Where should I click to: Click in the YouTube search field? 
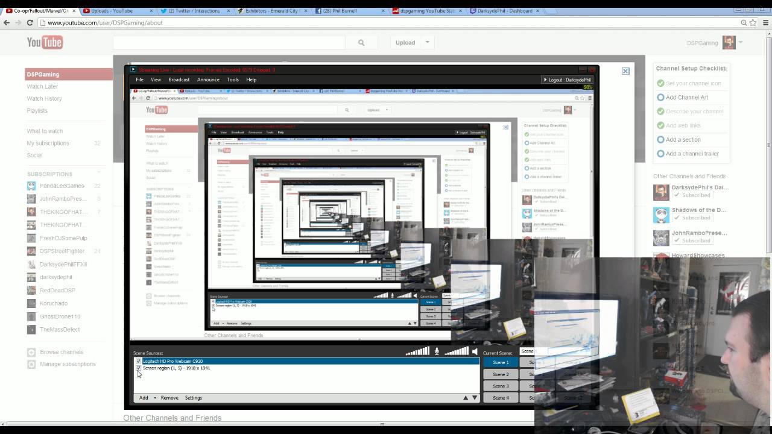(229, 42)
